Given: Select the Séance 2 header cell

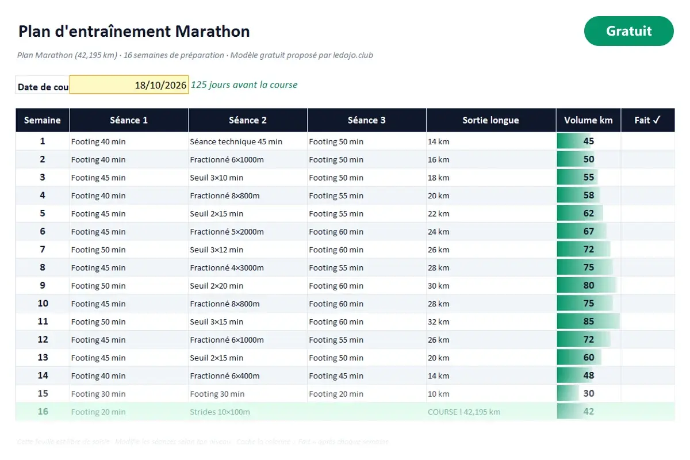Looking at the screenshot, I should tap(248, 120).
